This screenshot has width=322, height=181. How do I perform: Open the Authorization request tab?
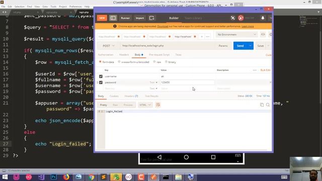tap(106, 55)
